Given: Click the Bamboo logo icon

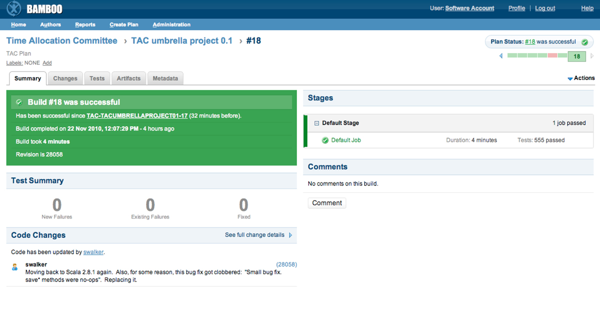Looking at the screenshot, I should (x=14, y=8).
